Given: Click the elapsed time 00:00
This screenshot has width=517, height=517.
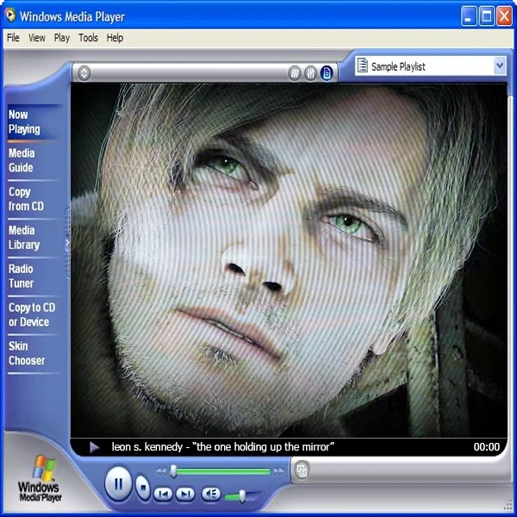Looking at the screenshot, I should 487,446.
